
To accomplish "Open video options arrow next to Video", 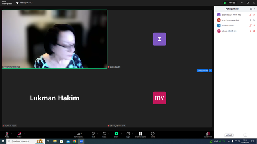I will (24, 134).
